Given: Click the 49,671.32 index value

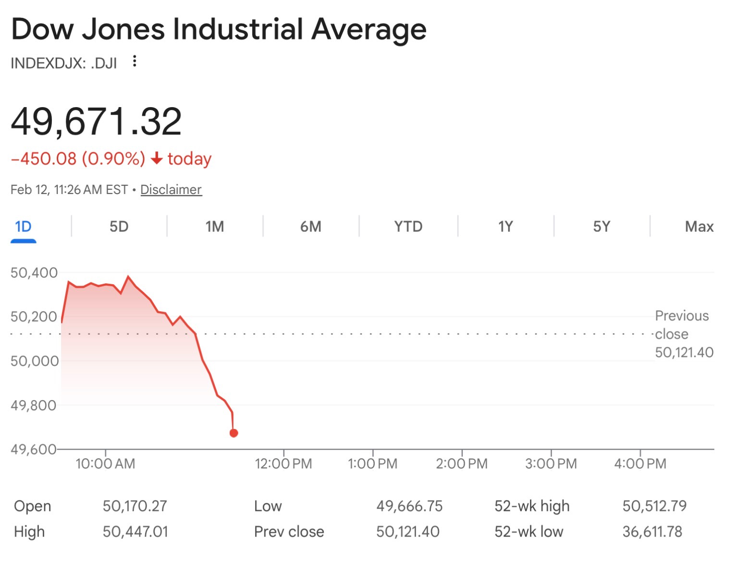Looking at the screenshot, I should click(x=96, y=122).
